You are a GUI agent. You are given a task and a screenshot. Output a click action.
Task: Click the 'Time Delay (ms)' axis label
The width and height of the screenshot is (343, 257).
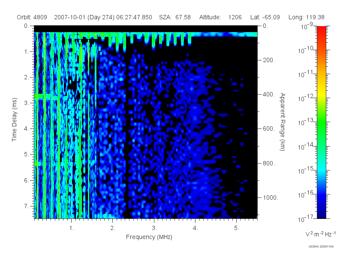click(15, 120)
